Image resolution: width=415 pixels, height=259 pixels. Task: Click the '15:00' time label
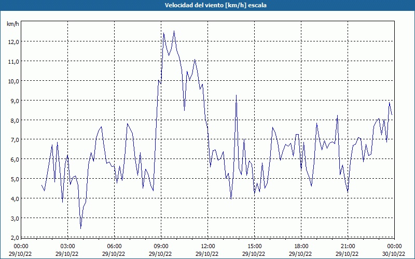pos(255,247)
